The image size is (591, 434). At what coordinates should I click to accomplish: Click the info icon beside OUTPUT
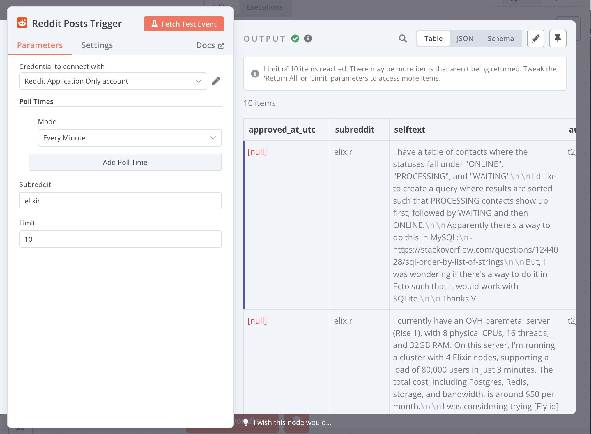pyautogui.click(x=308, y=38)
